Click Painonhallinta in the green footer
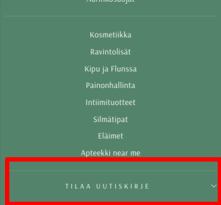 click(111, 85)
